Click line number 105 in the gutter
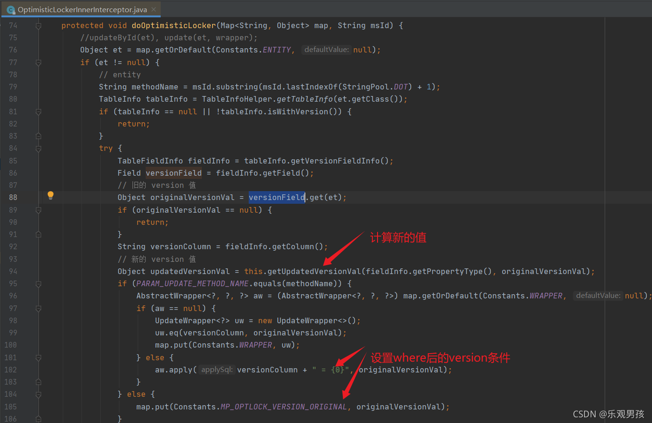 pos(11,407)
